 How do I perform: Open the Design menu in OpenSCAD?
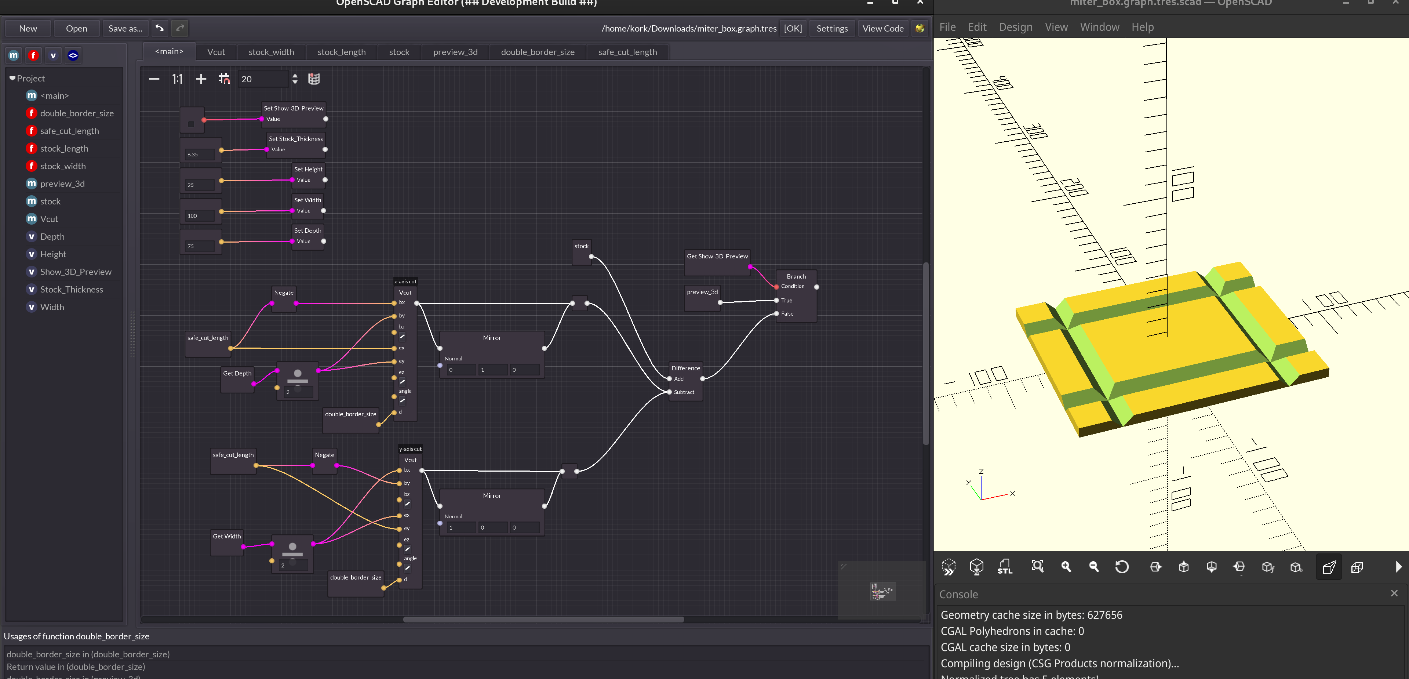click(1016, 27)
